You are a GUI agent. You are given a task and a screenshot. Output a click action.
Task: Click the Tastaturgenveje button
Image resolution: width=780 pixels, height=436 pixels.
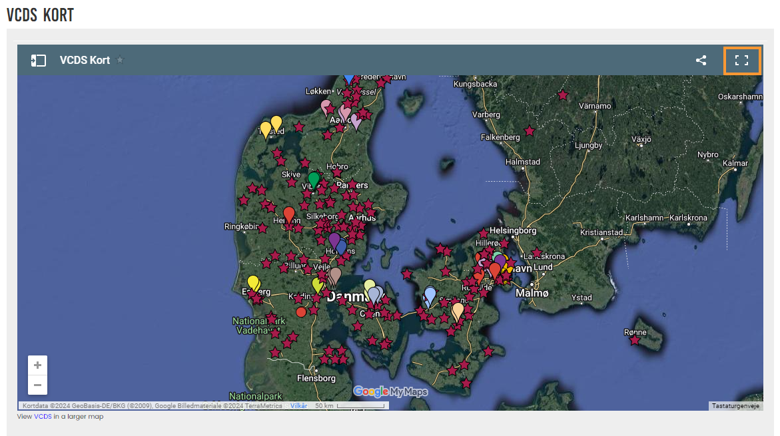(735, 405)
